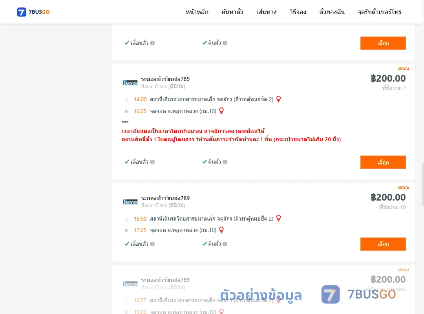The width and height of the screenshot is (424, 314).
Task: Click คืนตั๋ว info icon in 15:00 trip card
Action: pyautogui.click(x=225, y=244)
